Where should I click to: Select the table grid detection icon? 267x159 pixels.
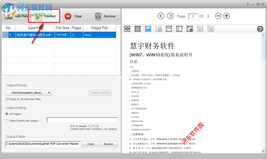pyautogui.click(x=138, y=29)
